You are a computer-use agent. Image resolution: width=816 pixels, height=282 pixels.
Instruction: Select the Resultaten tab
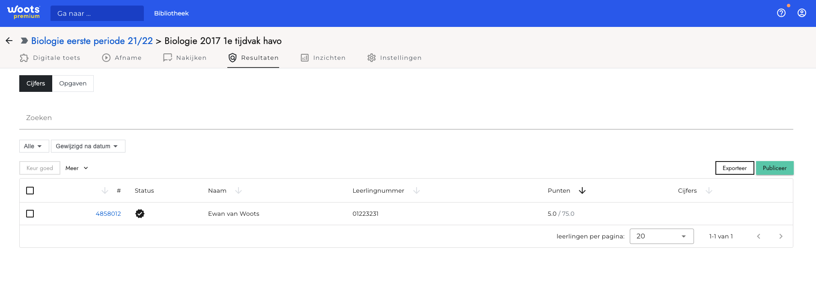pyautogui.click(x=253, y=58)
